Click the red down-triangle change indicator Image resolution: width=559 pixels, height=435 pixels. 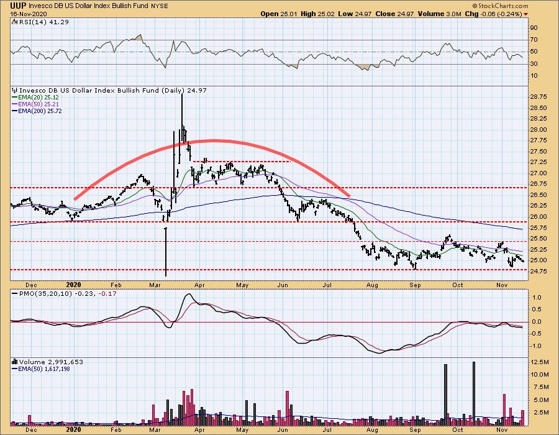(x=526, y=14)
